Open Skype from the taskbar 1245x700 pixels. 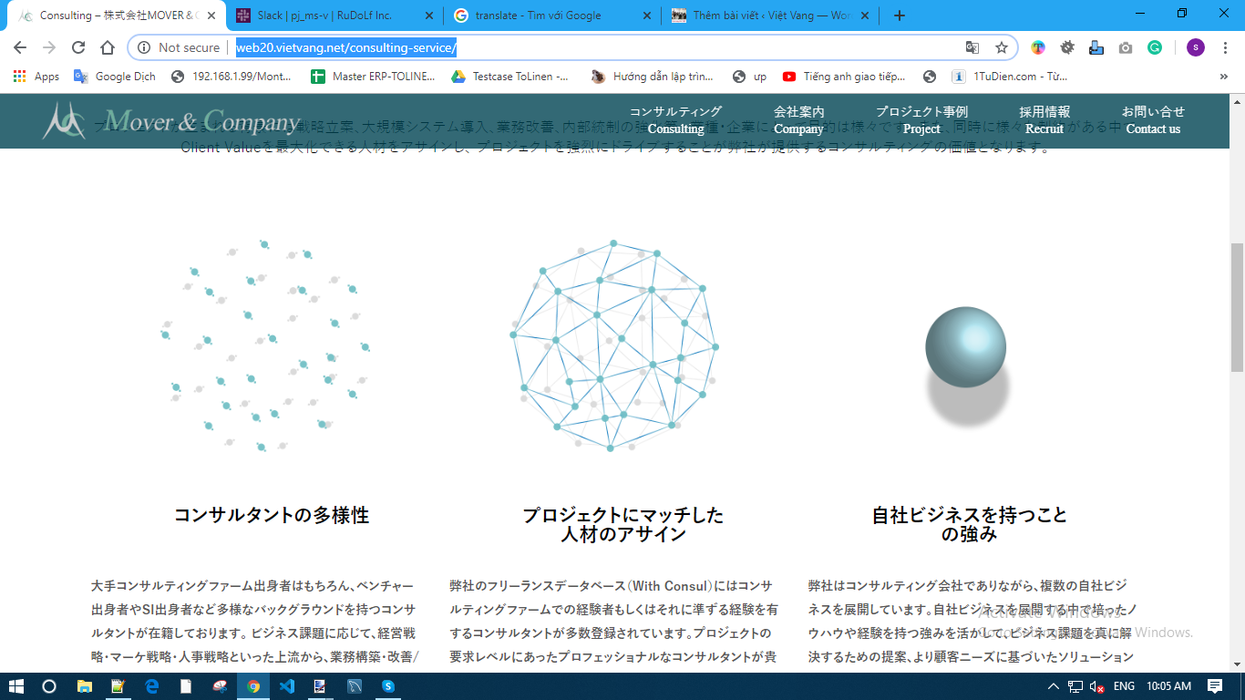point(389,686)
